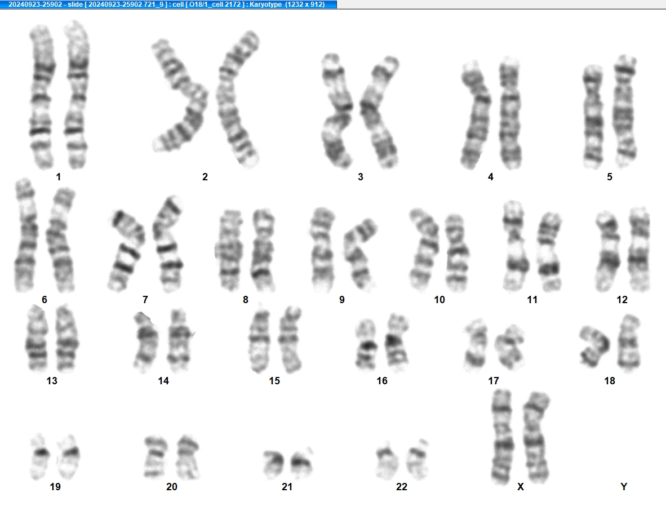Select the left chromosome 3
The height and width of the screenshot is (506, 666).
click(x=337, y=110)
